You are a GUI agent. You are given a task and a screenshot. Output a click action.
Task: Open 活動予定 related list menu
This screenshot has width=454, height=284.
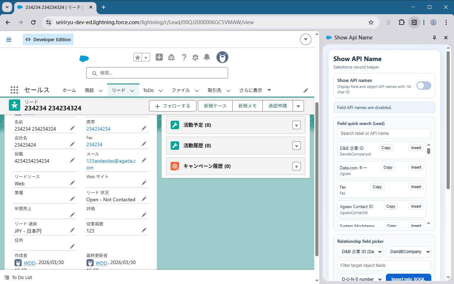[297, 125]
